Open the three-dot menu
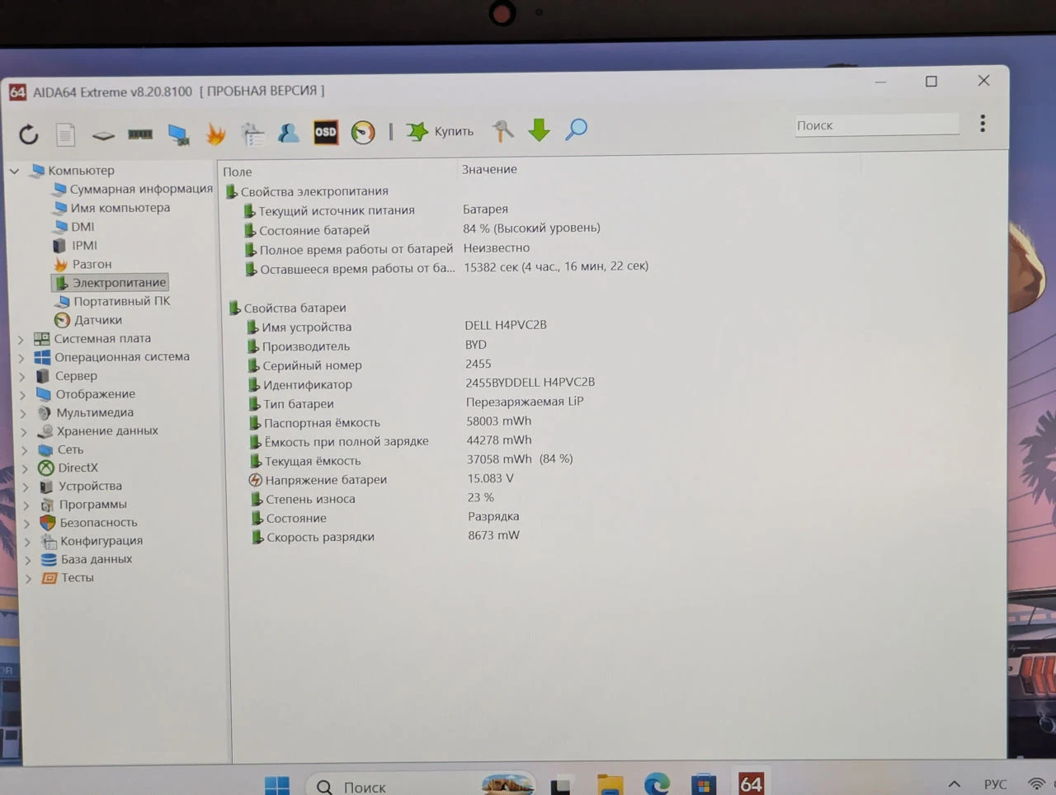Image resolution: width=1056 pixels, height=795 pixels. tap(983, 124)
